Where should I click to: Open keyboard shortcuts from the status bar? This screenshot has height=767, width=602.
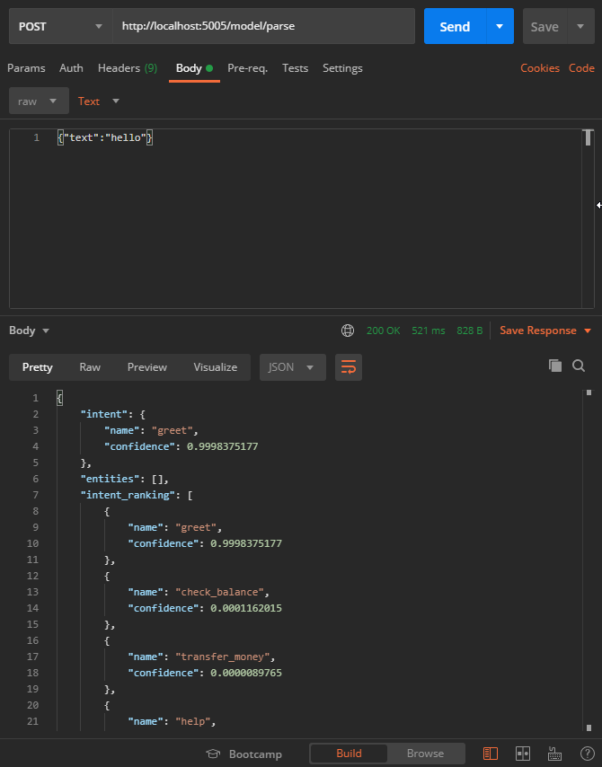(555, 753)
